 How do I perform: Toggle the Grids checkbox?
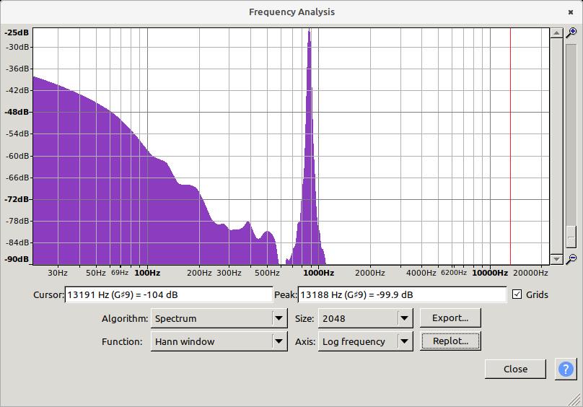[517, 294]
